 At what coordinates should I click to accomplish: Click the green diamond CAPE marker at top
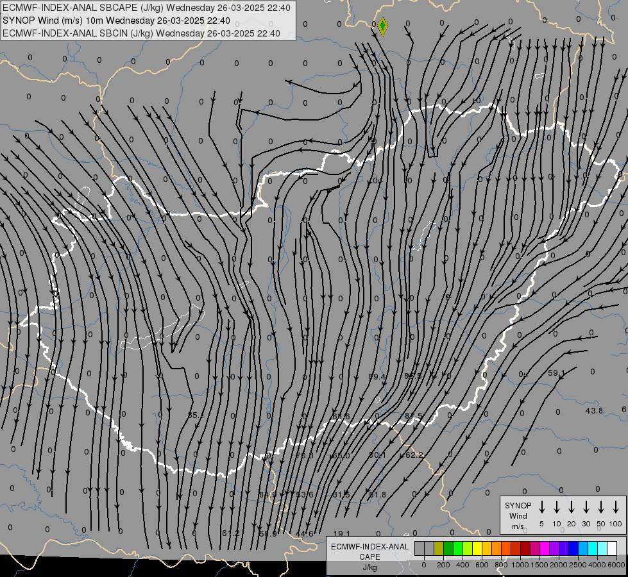[382, 26]
